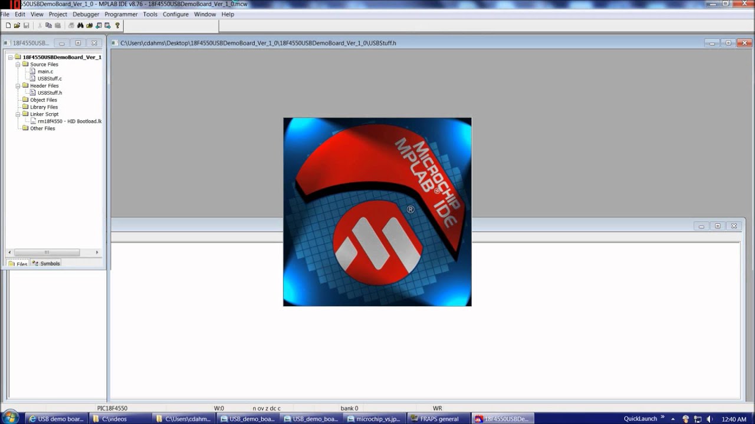Image resolution: width=755 pixels, height=424 pixels.
Task: Click the Copy toolbar icon
Action: [49, 25]
